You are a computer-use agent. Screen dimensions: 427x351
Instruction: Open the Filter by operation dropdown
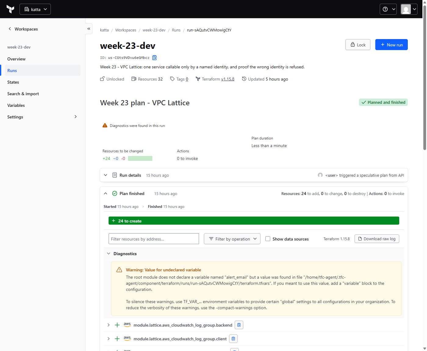(232, 239)
